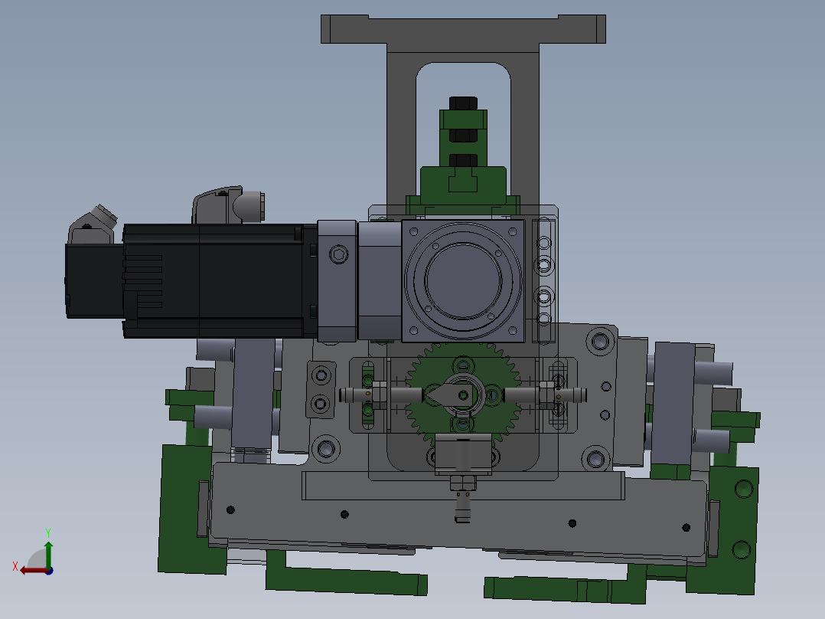Image resolution: width=825 pixels, height=619 pixels.
Task: Click the red X axis arrow on triad
Action: tap(28, 569)
